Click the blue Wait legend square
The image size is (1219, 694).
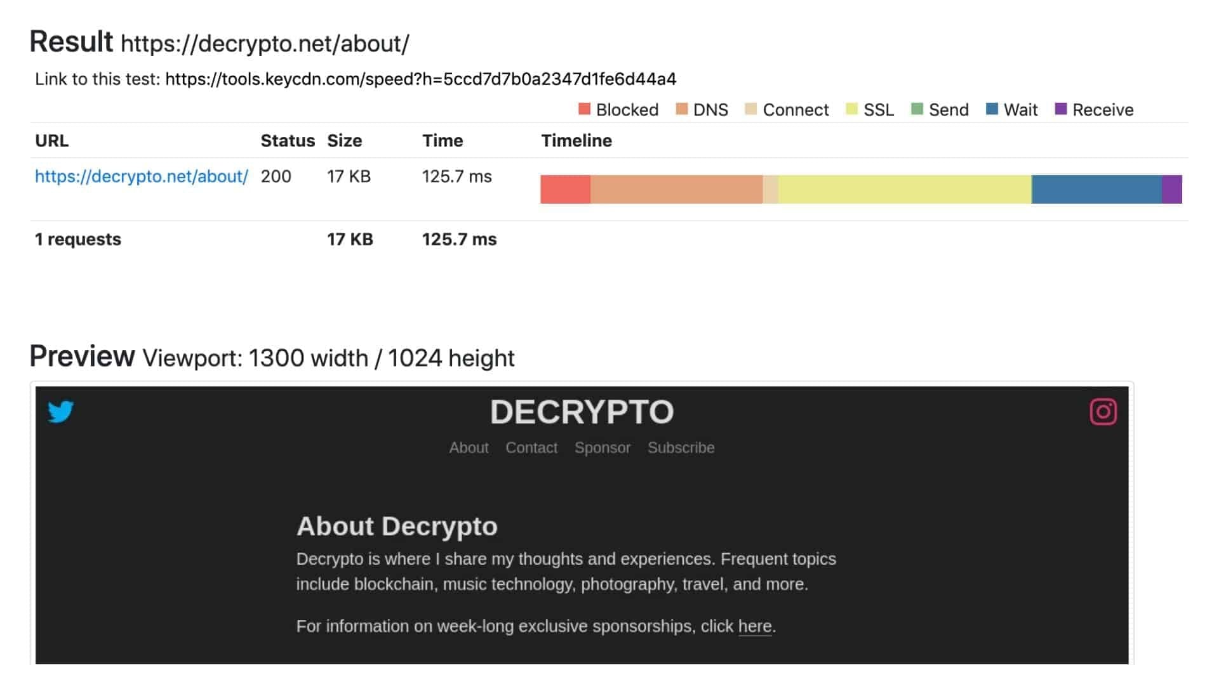click(x=992, y=109)
